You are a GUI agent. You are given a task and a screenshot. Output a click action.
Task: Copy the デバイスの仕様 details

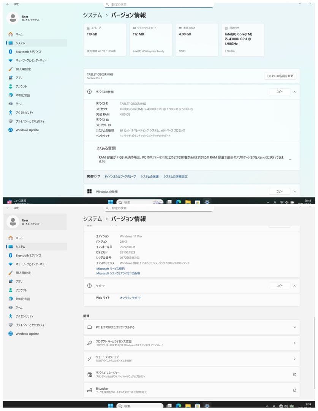click(279, 92)
